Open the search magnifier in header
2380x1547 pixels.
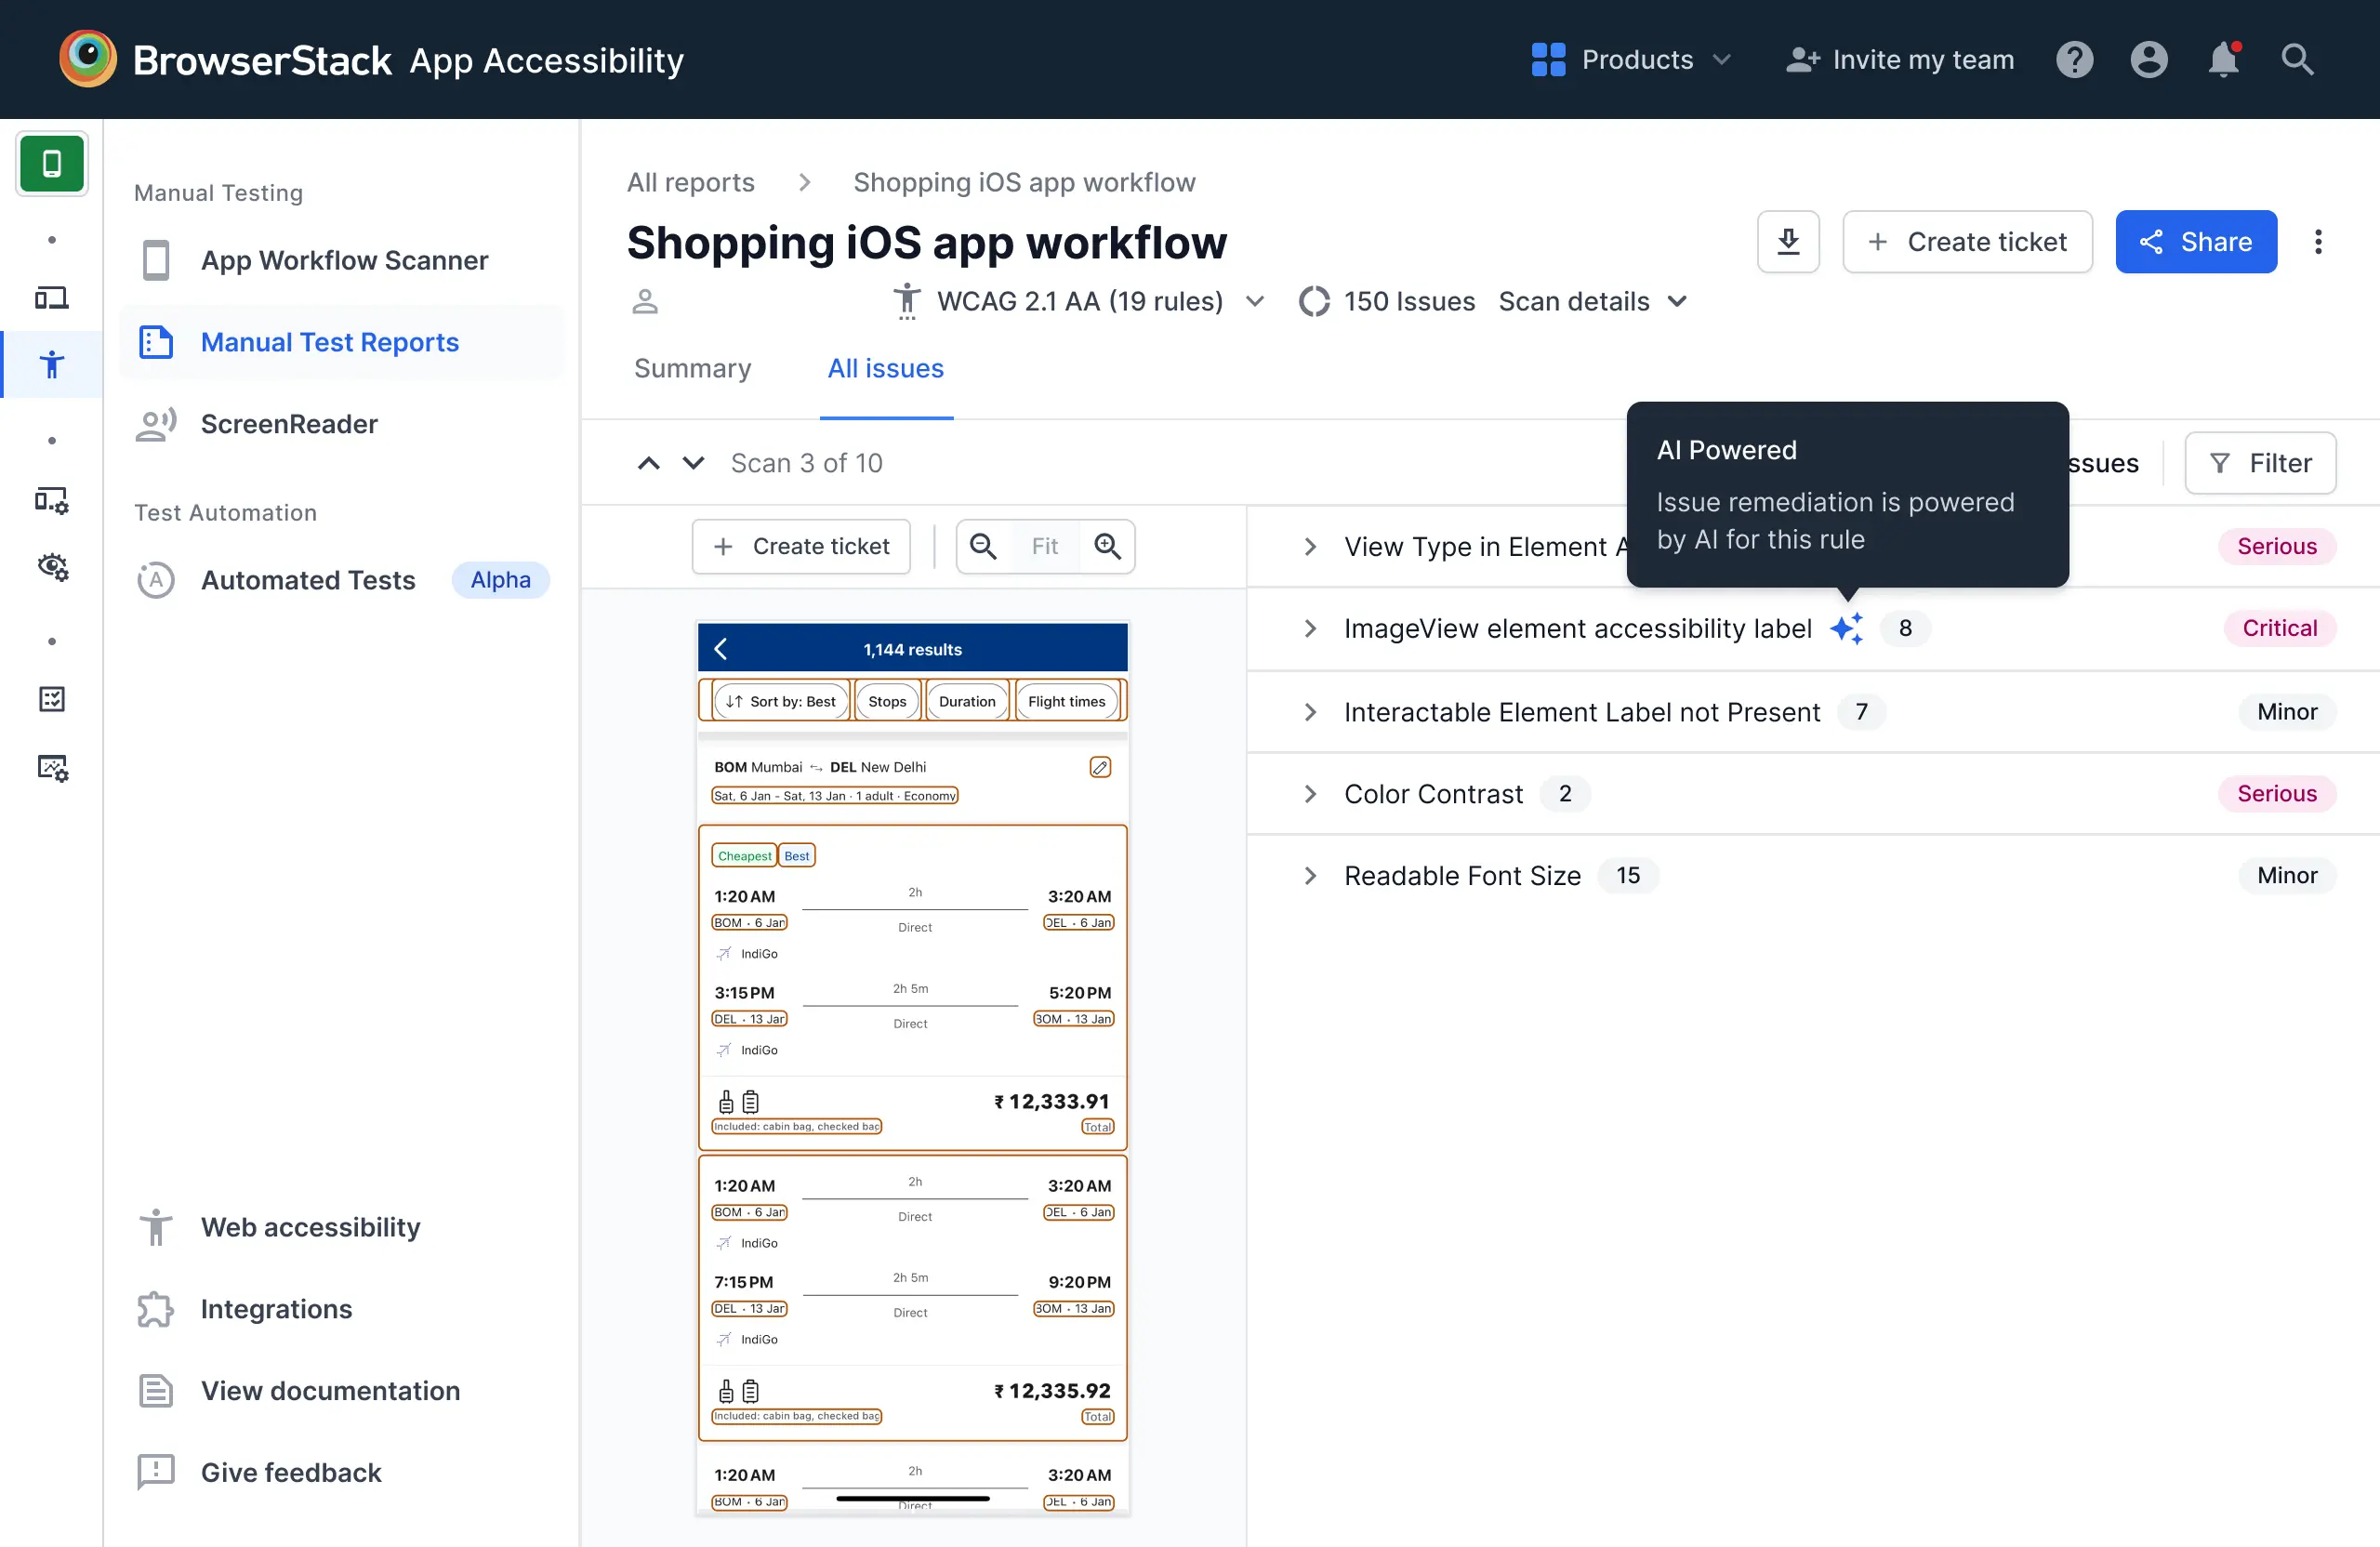click(x=2297, y=60)
